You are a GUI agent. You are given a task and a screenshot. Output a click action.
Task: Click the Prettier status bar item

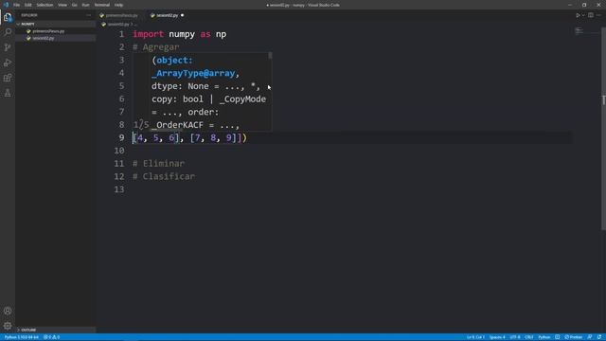click(x=574, y=337)
